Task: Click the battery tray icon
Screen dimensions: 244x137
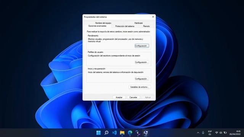Action: 225,133
